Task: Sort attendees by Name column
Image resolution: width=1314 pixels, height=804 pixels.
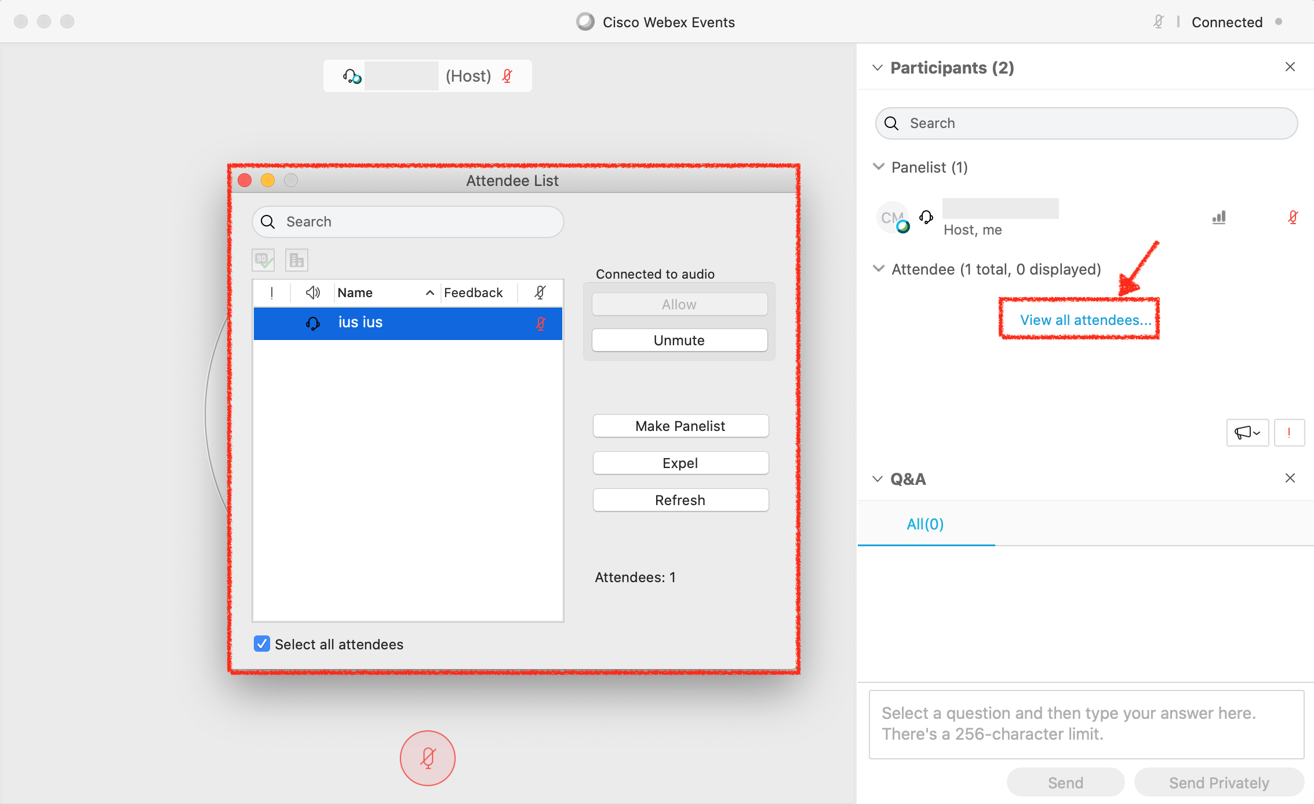Action: [x=386, y=293]
